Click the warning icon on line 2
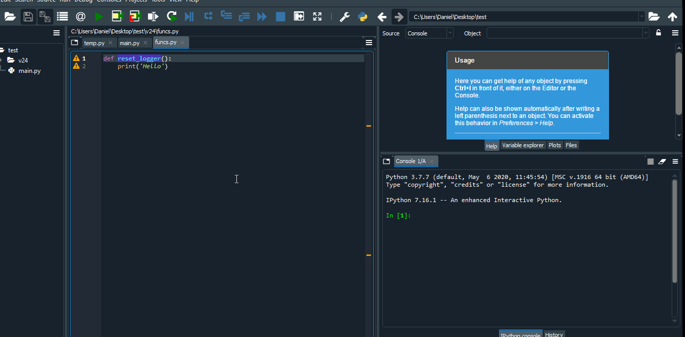The height and width of the screenshot is (337, 685). pyautogui.click(x=77, y=66)
